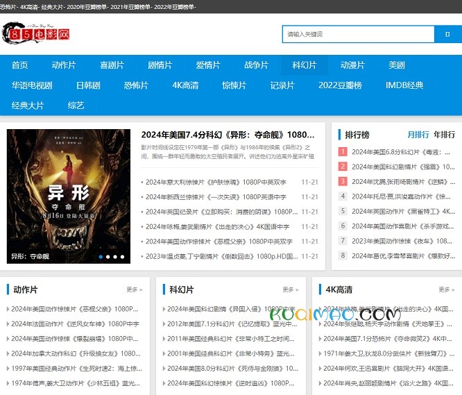The height and width of the screenshot is (395, 462).
Task: Open the 华语电视剧 navigation item
Action: click(x=32, y=85)
